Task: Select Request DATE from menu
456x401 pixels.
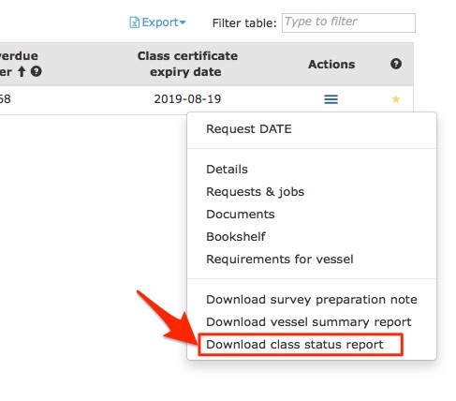Action: coord(249,129)
